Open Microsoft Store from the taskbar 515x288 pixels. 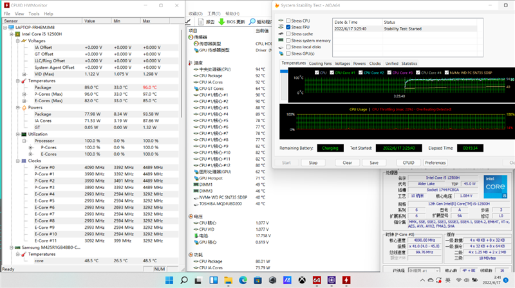point(258,280)
